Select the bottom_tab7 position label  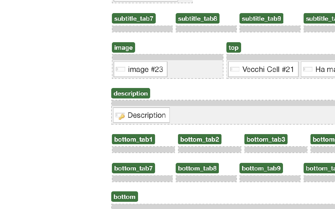[x=133, y=168]
